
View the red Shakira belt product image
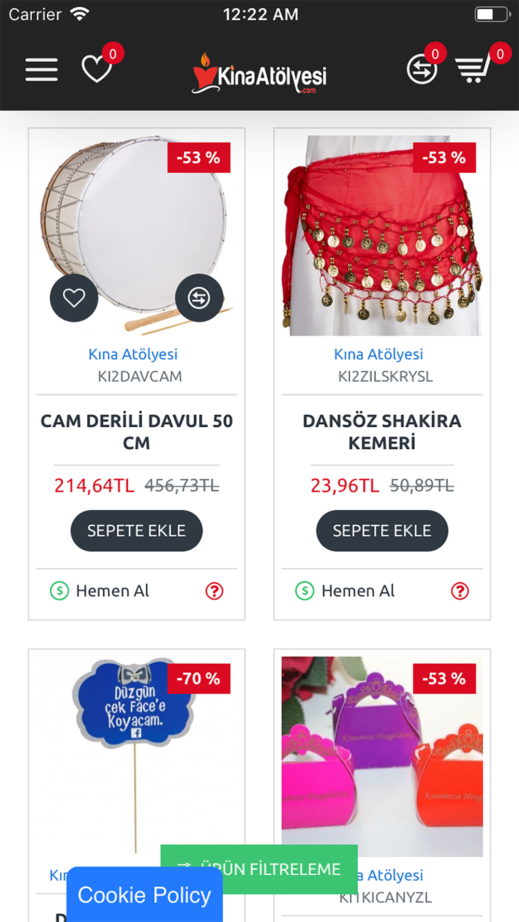click(382, 236)
